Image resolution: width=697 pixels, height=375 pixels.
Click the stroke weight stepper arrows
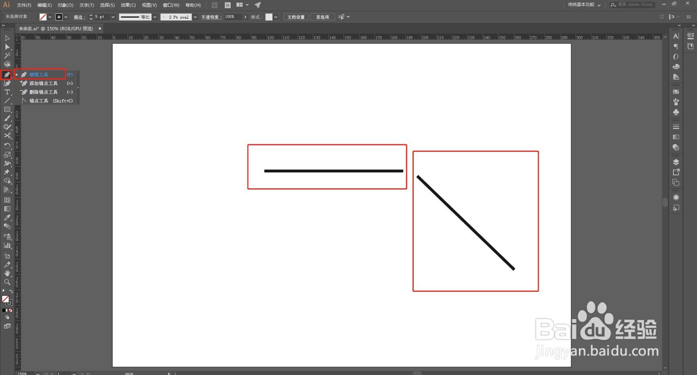click(x=91, y=17)
